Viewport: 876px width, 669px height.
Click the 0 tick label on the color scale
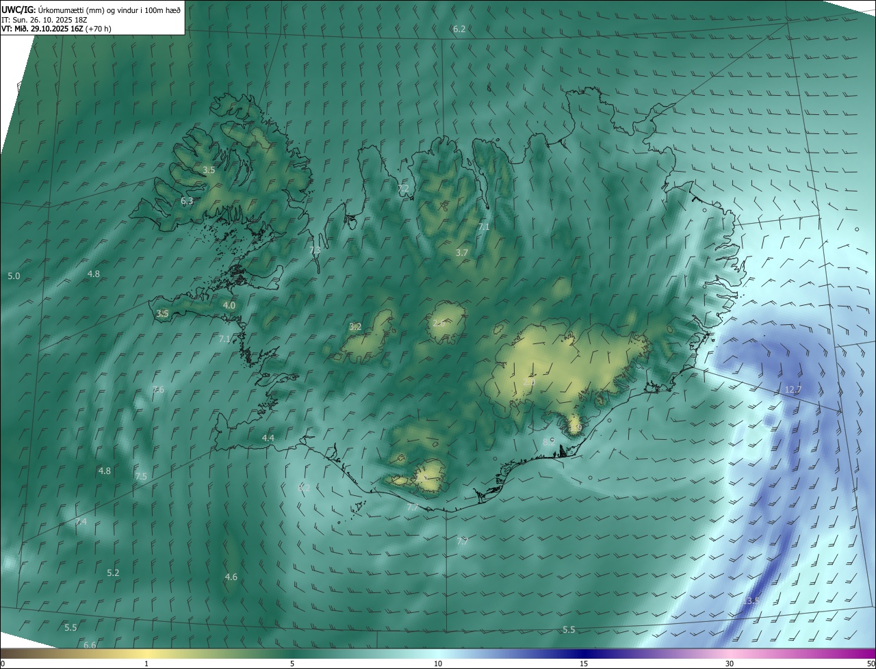[x=3, y=664]
